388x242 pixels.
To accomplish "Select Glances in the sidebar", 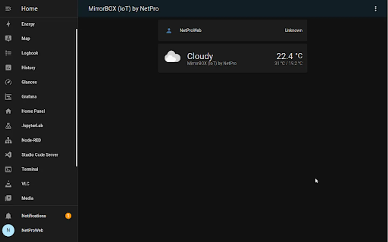I will coord(29,82).
